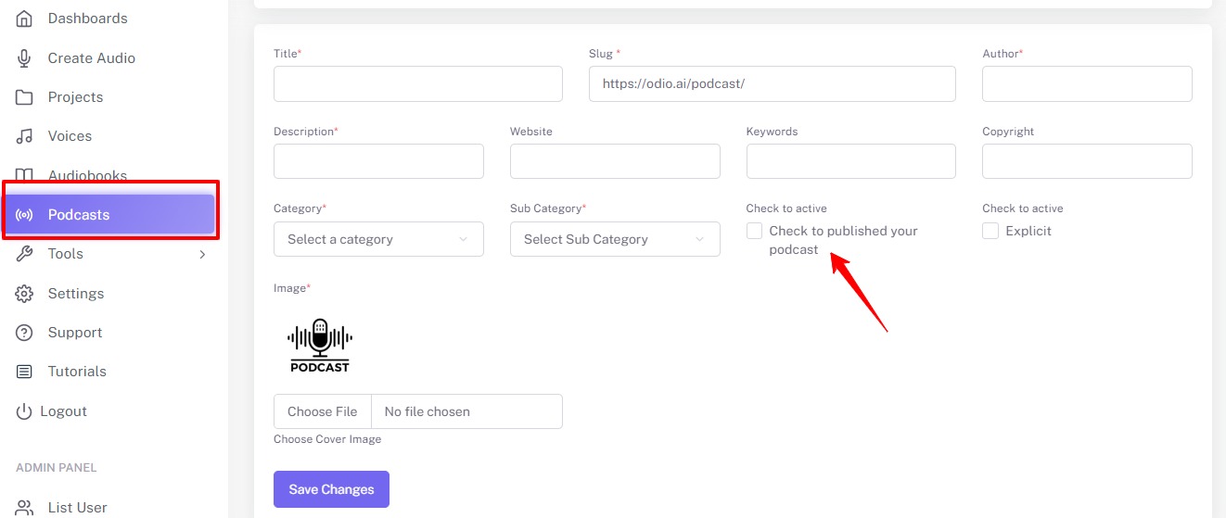Check the publish your podcast checkbox
Image resolution: width=1226 pixels, height=518 pixels.
coord(755,231)
